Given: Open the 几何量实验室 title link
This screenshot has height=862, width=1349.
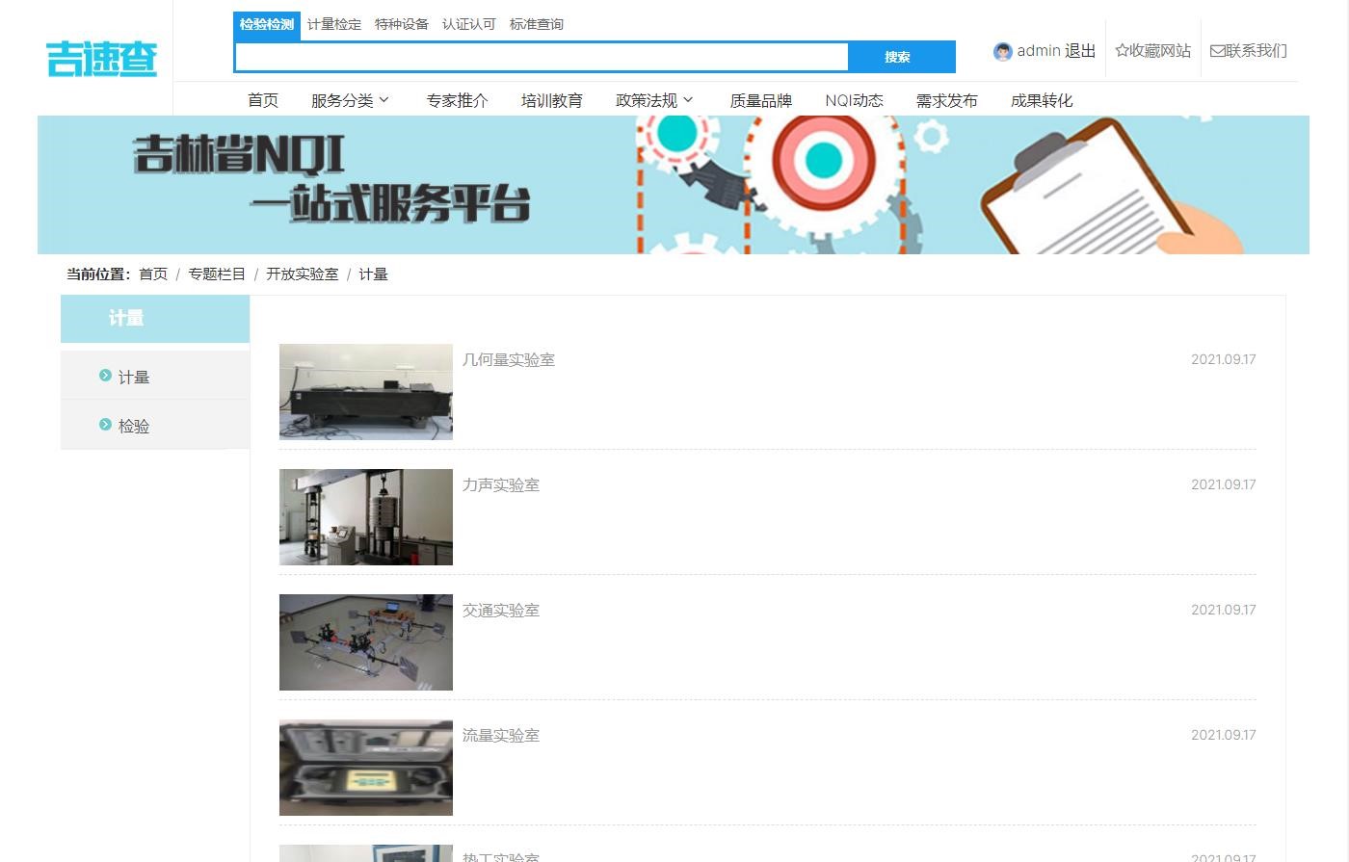Looking at the screenshot, I should [509, 359].
